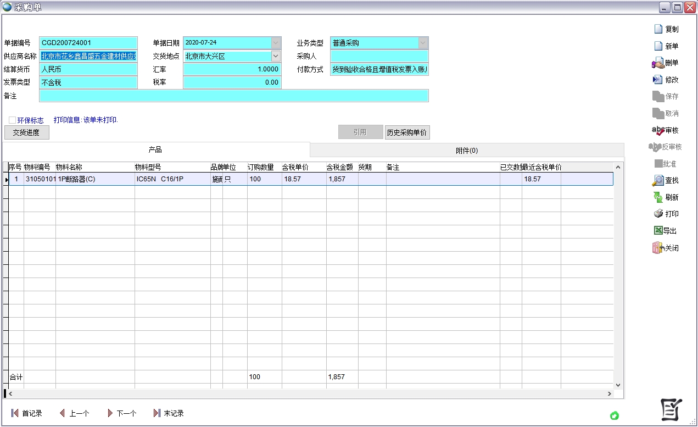Delete the order using 删单
Image resolution: width=698 pixels, height=427 pixels.
[658, 63]
